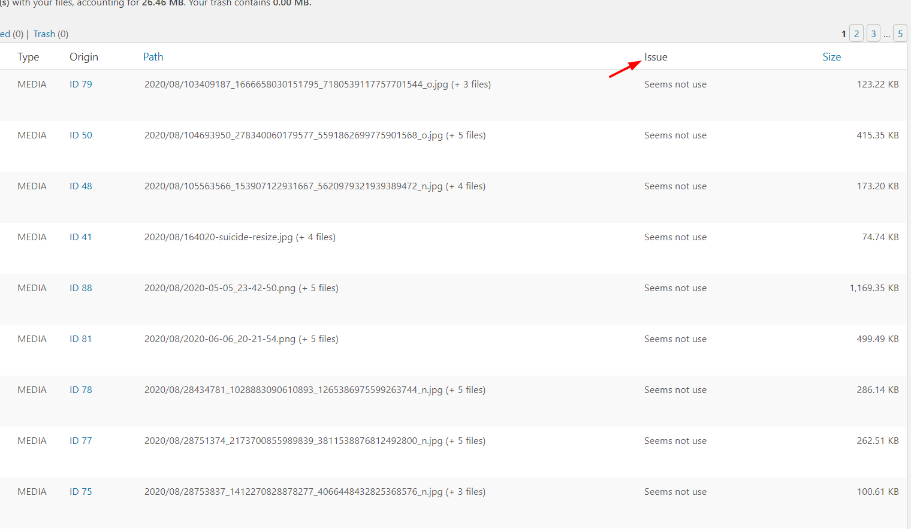
Task: Open origin link ID 41
Action: click(81, 237)
